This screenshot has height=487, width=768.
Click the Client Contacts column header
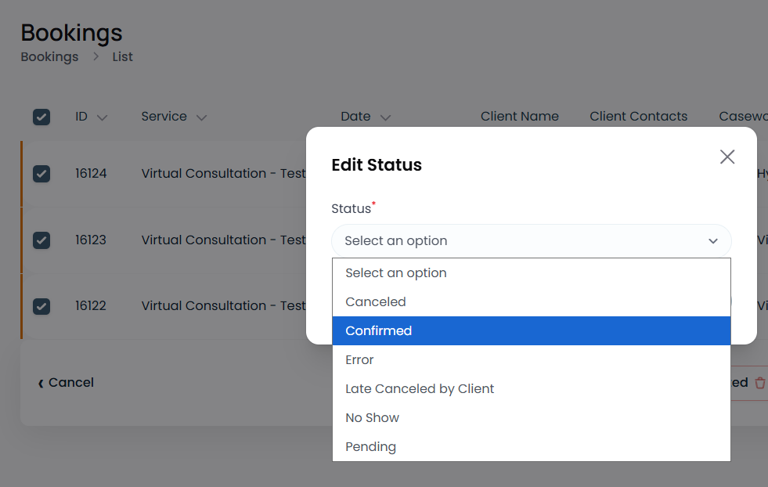click(638, 116)
